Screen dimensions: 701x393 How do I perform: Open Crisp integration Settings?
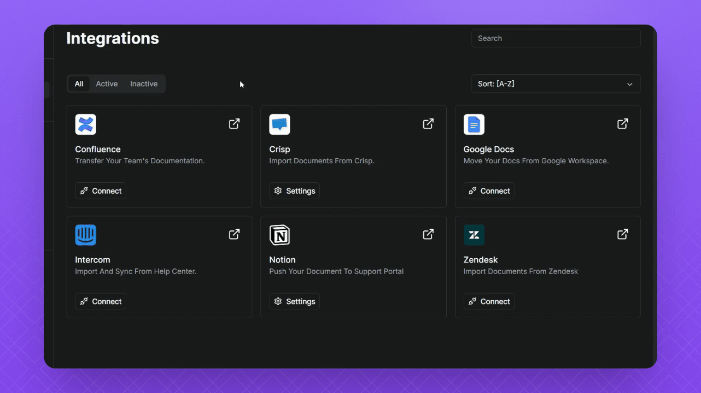(x=294, y=191)
